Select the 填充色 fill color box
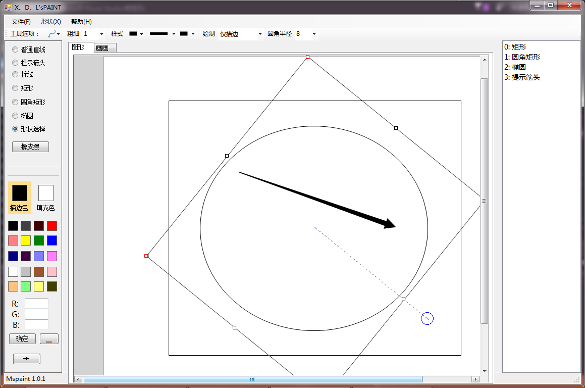 [45, 193]
